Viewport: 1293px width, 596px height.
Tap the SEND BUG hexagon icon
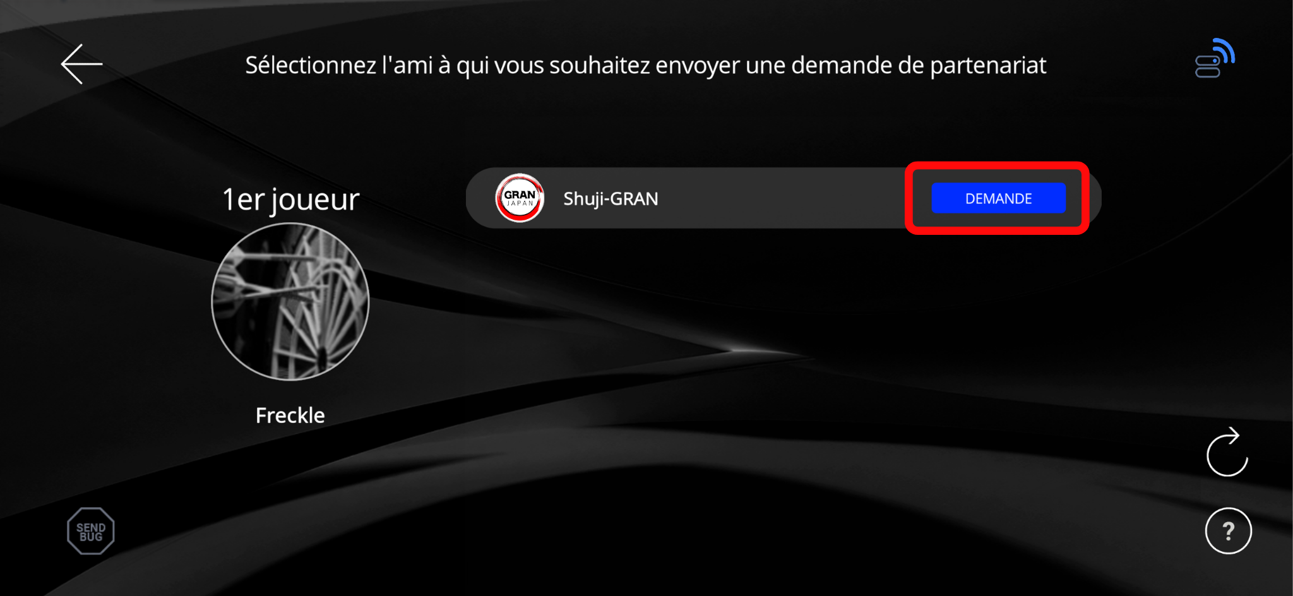click(91, 532)
